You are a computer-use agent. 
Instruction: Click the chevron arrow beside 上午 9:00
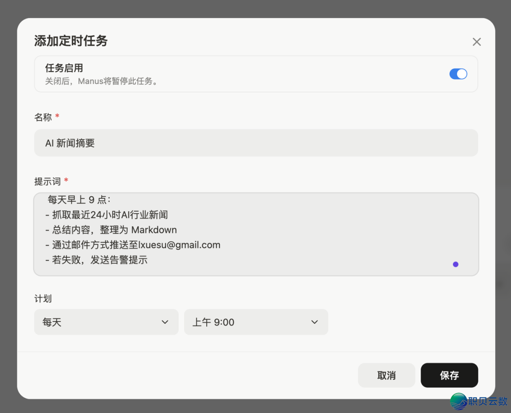tap(315, 322)
